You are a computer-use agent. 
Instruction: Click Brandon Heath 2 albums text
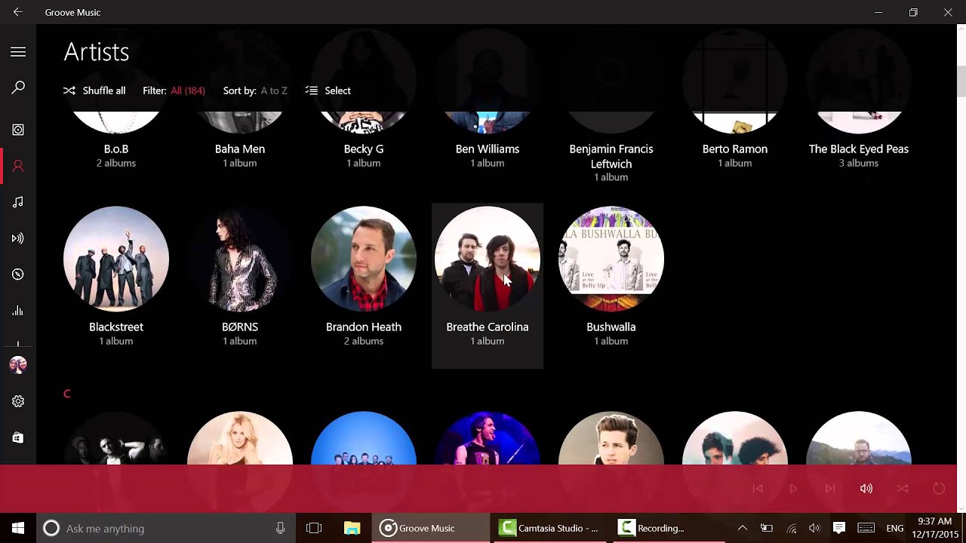pyautogui.click(x=364, y=341)
